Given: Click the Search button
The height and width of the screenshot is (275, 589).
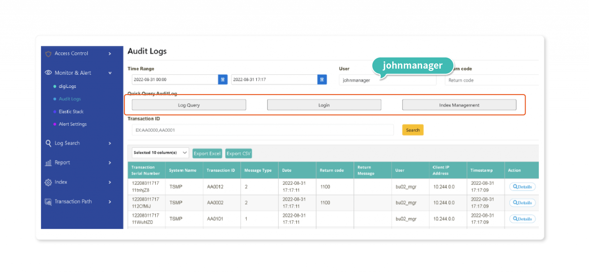Looking at the screenshot, I should click(x=413, y=130).
